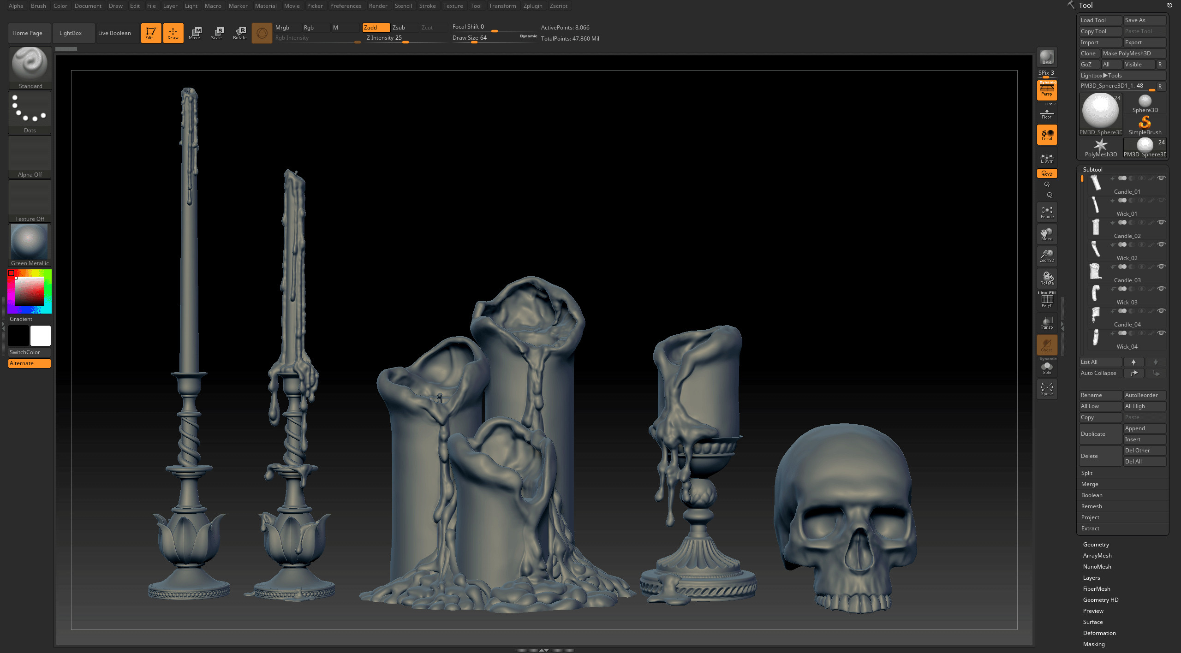The width and height of the screenshot is (1181, 653).
Task: Switch to the Move gizmo tool
Action: tap(195, 33)
